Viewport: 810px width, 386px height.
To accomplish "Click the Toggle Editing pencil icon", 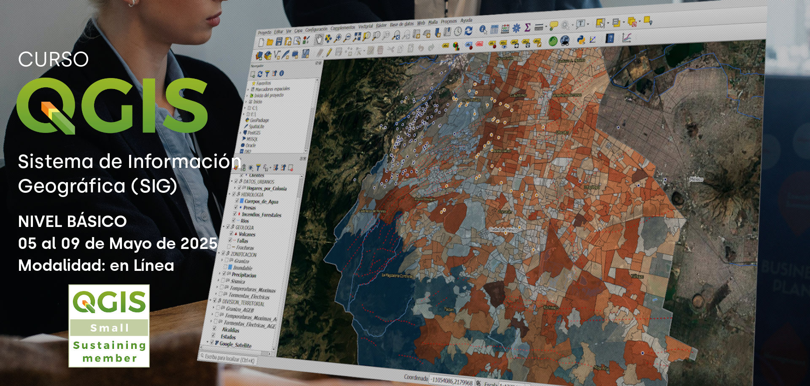I will click(329, 52).
